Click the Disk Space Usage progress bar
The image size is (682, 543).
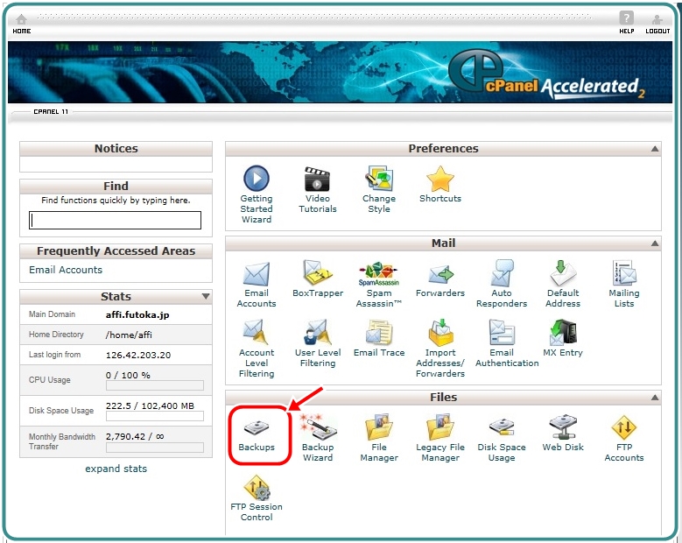pos(155,416)
